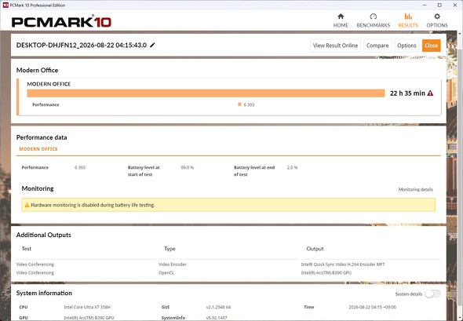Open Options via the gear icon
Viewport: 463px width, 321px height.
click(437, 16)
